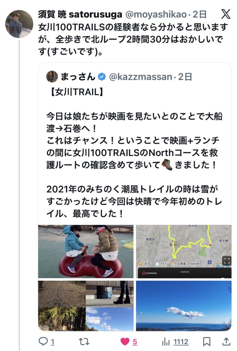Open the share upload icon
Image resolution: width=237 pixels, height=351 pixels.
click(x=226, y=342)
